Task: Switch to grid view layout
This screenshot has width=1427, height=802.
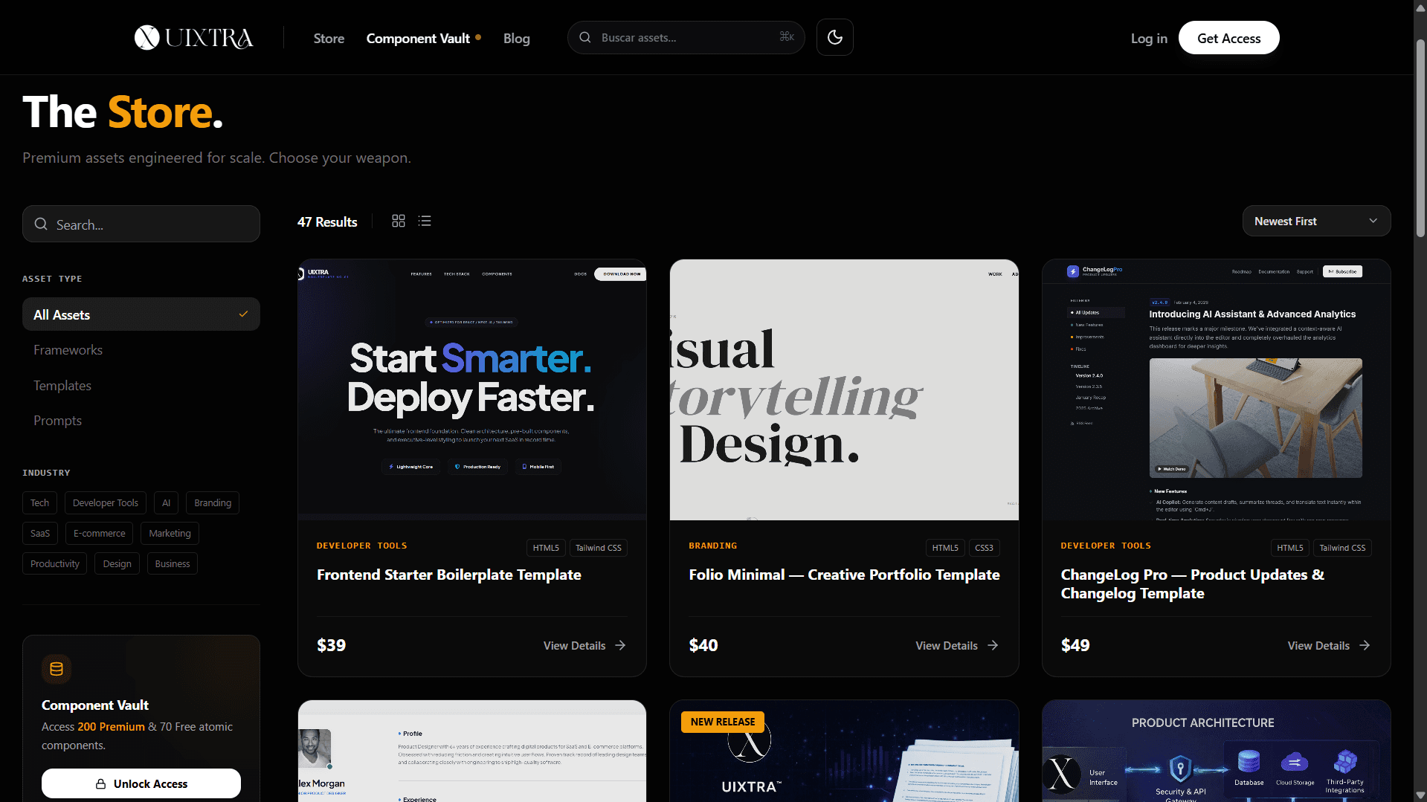Action: 399,221
